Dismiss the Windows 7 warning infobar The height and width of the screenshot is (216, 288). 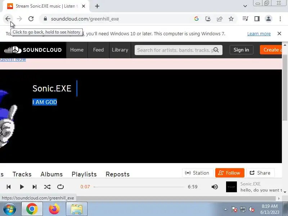coord(279,33)
